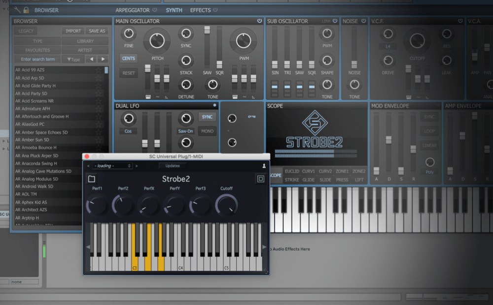Viewport: 493px width, 305px height.
Task: Click the Noise section power icon
Action: (363, 21)
